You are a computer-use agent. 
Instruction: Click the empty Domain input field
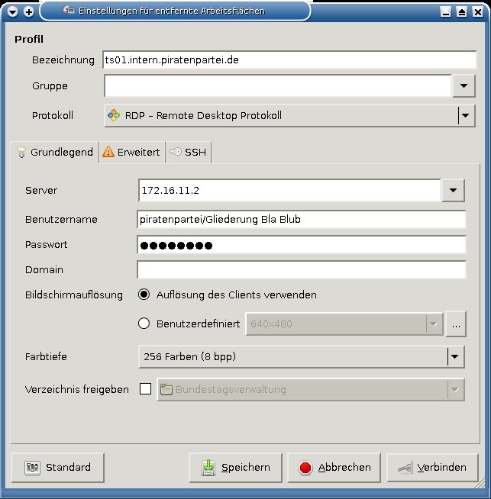click(x=301, y=270)
